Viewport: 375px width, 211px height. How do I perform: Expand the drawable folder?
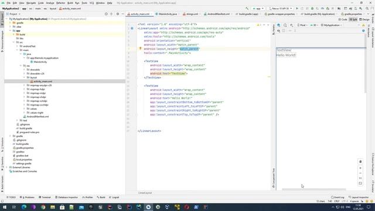(x=25, y=70)
